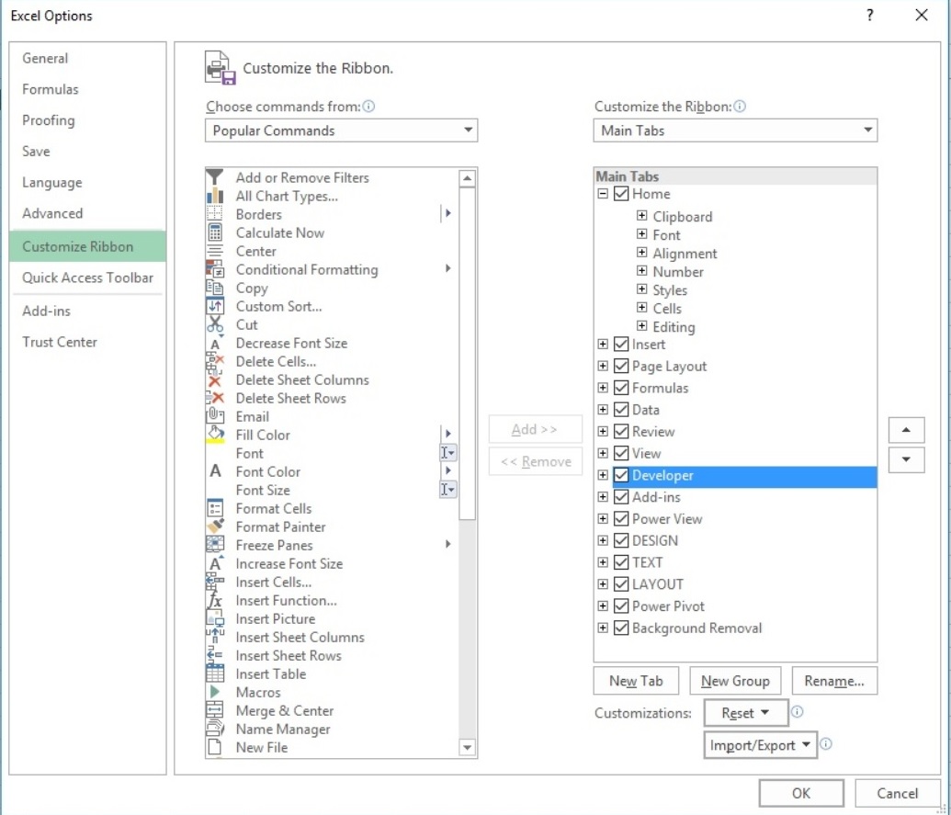Toggle the Insert tab checkbox
Image resolution: width=951 pixels, height=815 pixels.
point(620,344)
